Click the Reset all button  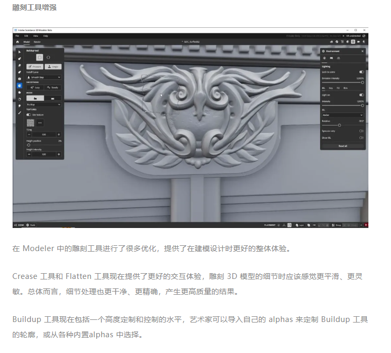click(x=343, y=146)
